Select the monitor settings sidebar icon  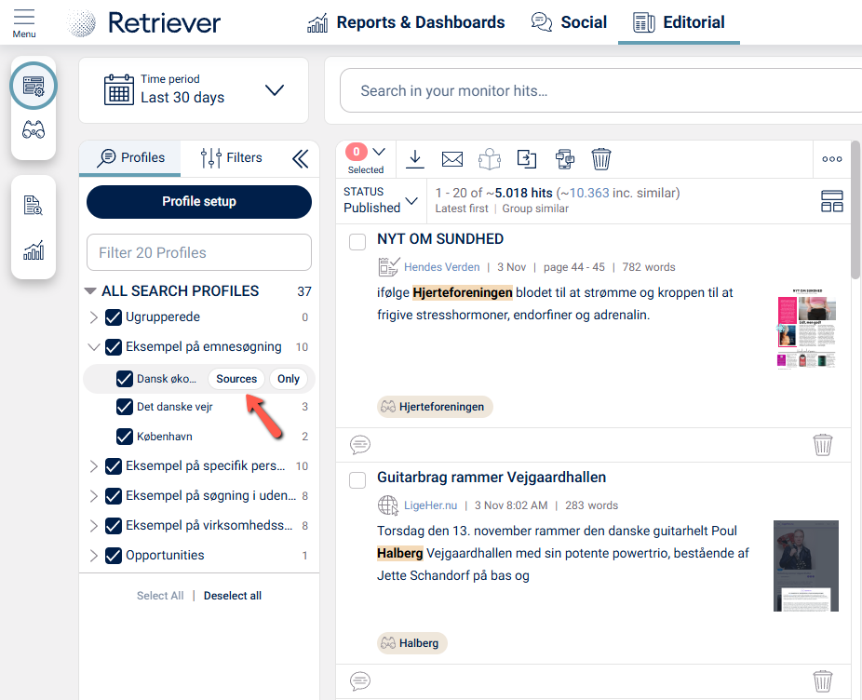click(34, 86)
